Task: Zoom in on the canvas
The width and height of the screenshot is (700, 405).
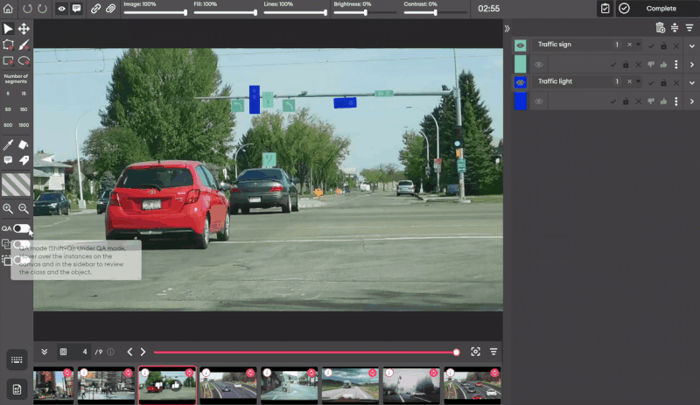Action: (8, 208)
